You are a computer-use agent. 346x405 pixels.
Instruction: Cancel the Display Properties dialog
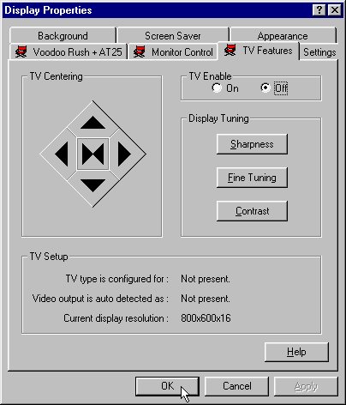click(x=237, y=386)
